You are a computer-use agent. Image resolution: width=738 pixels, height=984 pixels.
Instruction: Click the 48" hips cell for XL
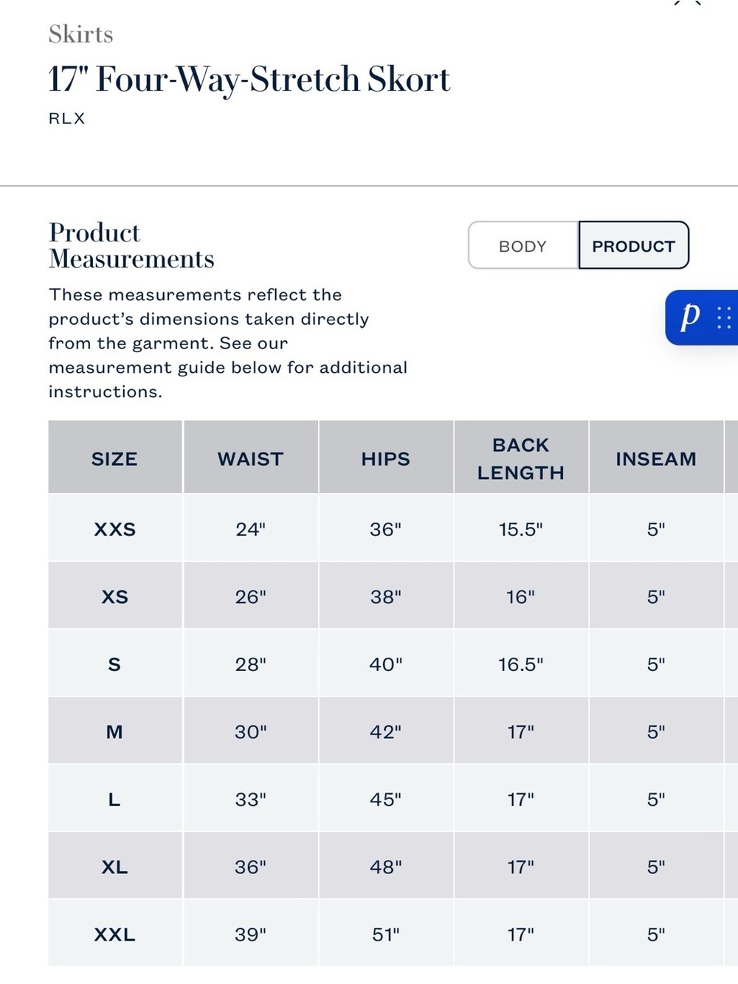click(x=386, y=867)
